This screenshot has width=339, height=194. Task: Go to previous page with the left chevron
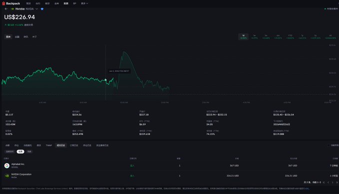pos(328,183)
